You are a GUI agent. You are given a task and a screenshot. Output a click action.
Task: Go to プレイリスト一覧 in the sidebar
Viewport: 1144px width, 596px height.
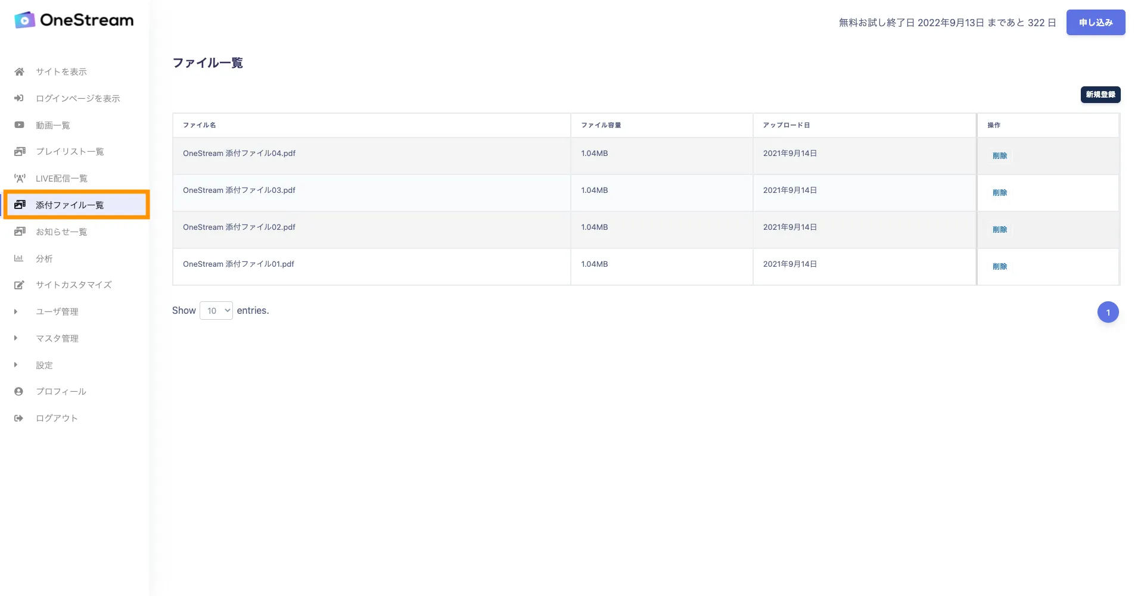point(70,151)
